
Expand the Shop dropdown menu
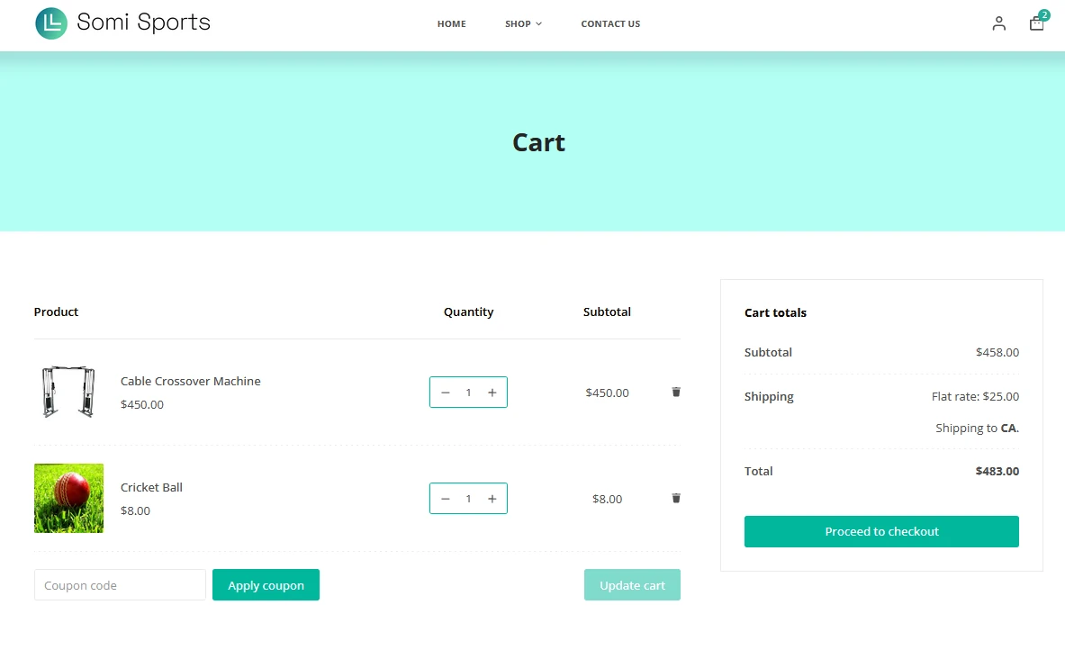[x=523, y=24]
